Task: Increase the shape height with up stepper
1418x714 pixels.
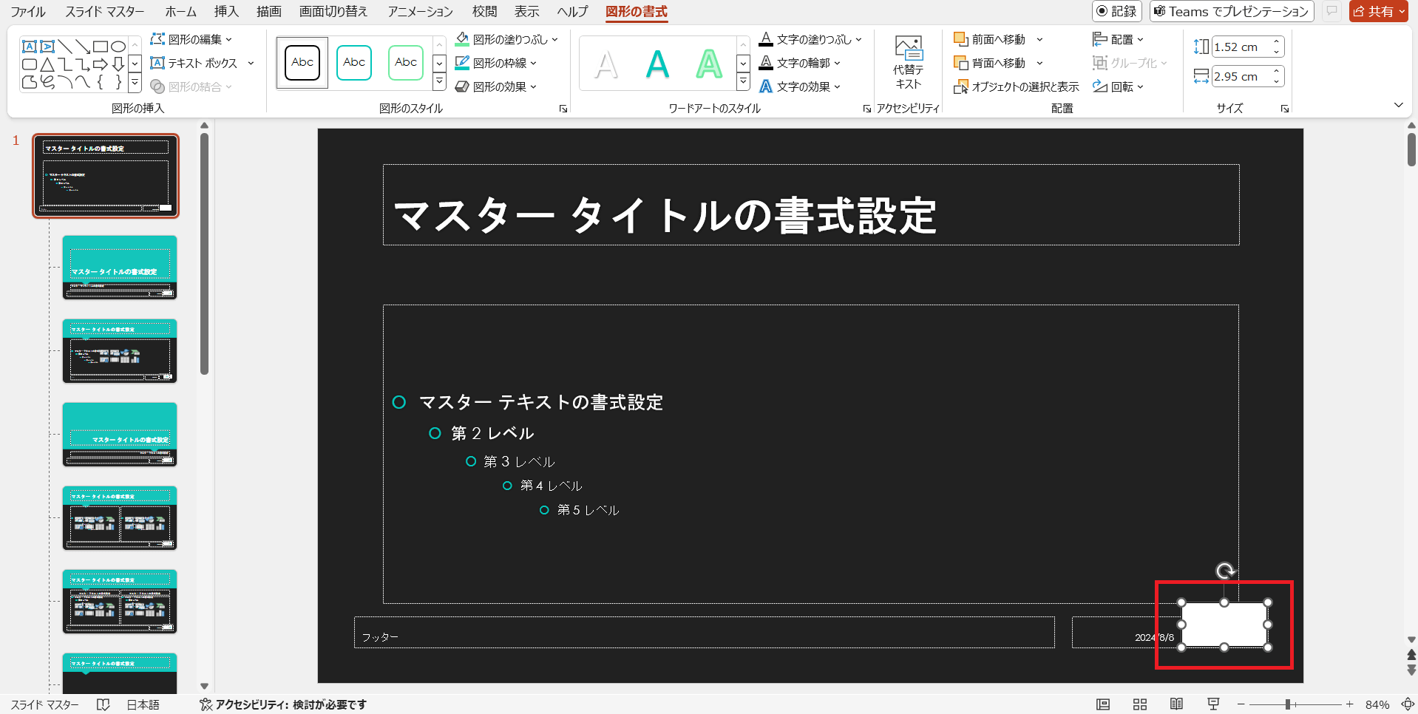Action: [x=1277, y=42]
